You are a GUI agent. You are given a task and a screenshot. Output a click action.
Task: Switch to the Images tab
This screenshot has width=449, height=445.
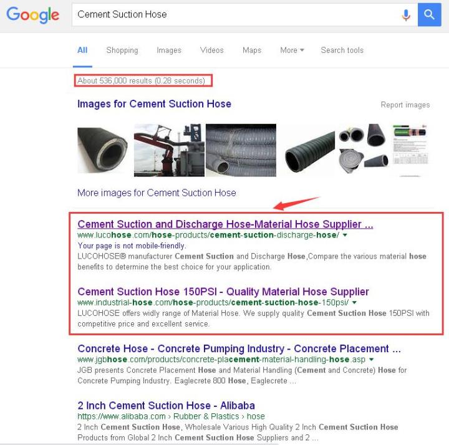pos(169,50)
